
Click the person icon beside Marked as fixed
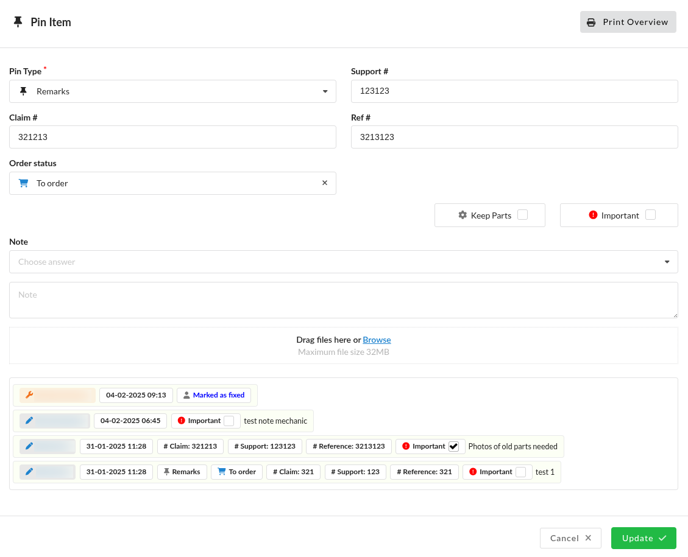(x=186, y=395)
